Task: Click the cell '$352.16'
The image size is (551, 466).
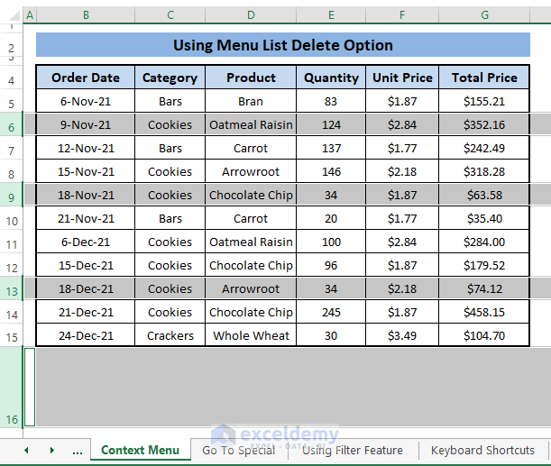Action: tap(484, 124)
